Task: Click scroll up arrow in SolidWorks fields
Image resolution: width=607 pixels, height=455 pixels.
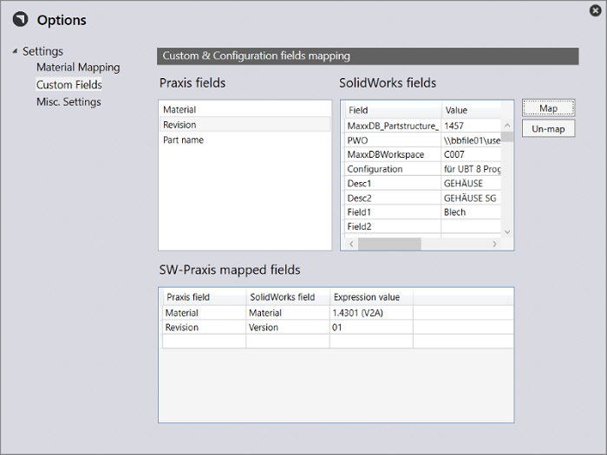Action: (x=507, y=126)
